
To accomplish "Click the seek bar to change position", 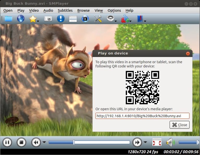I will click(89, 142).
